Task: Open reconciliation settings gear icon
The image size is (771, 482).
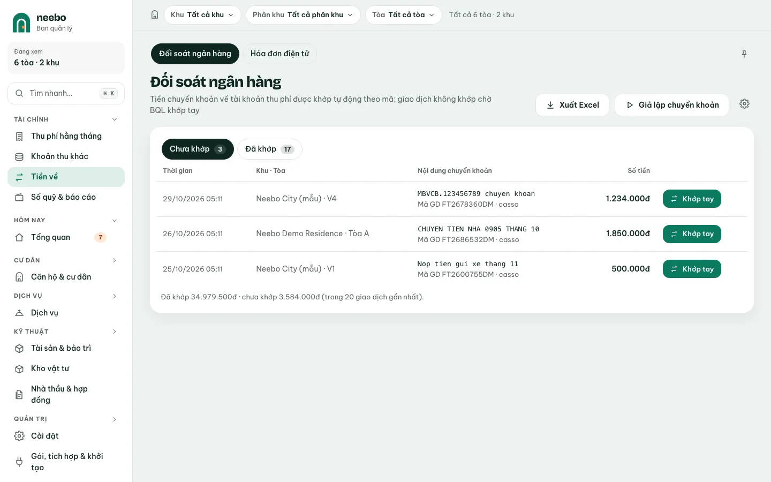Action: point(744,104)
